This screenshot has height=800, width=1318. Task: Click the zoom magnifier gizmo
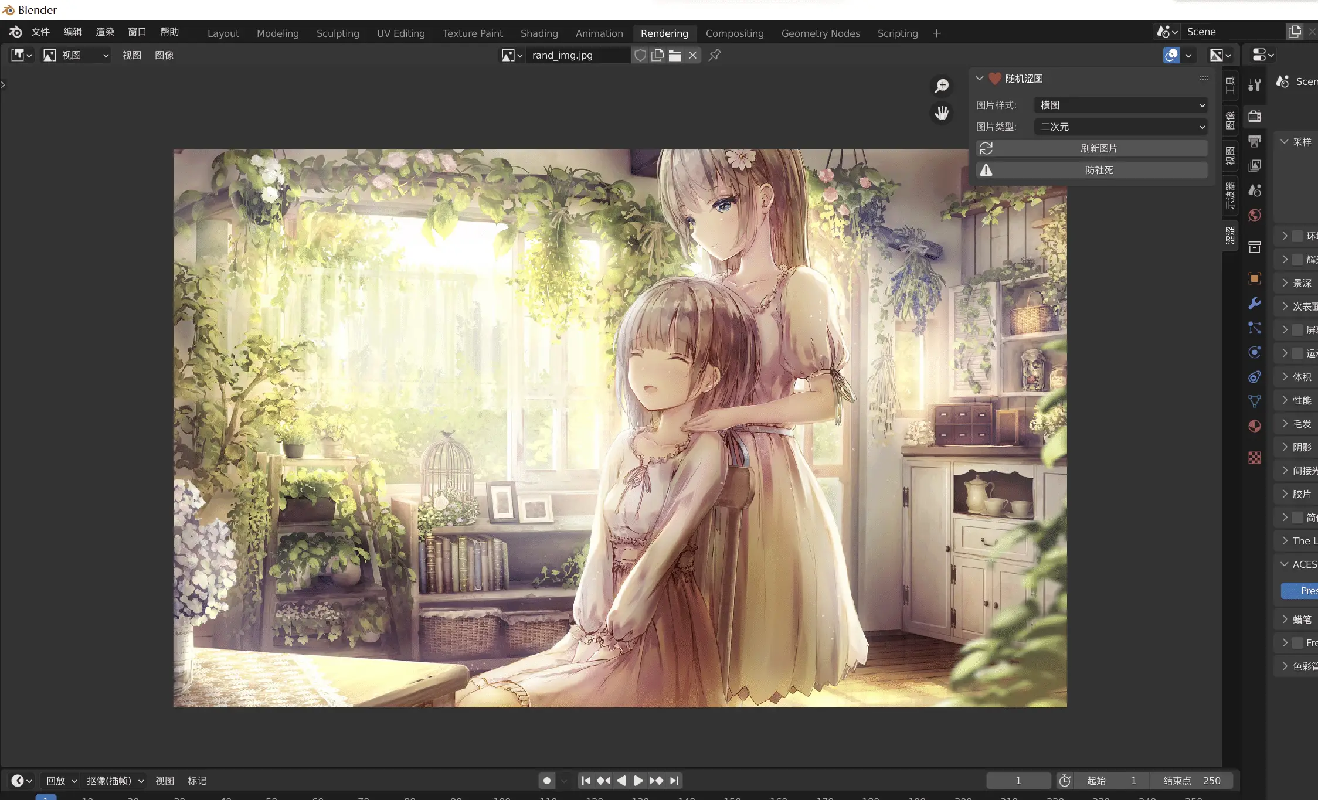tap(942, 86)
